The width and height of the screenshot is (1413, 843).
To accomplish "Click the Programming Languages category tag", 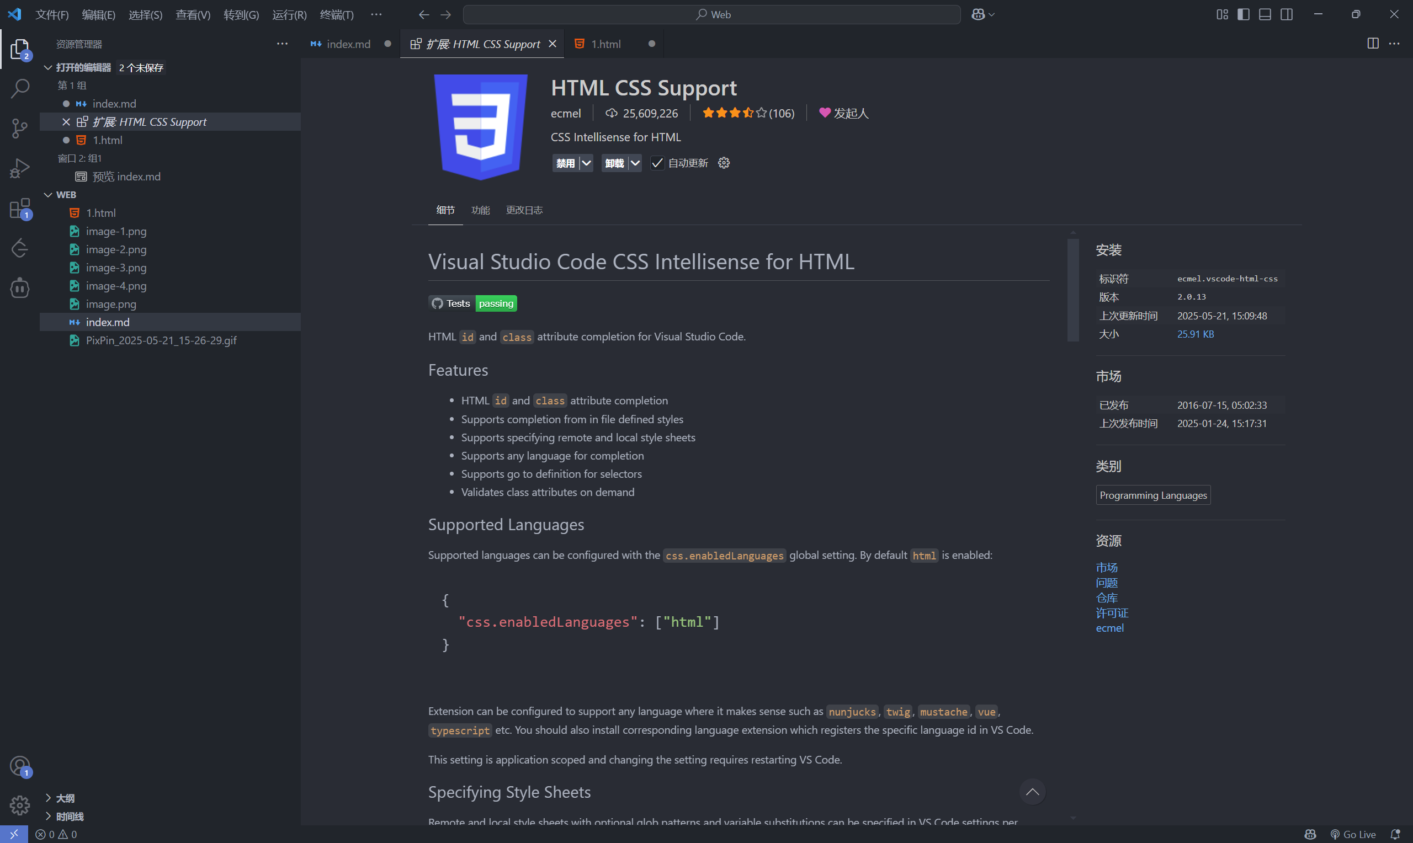I will 1153,495.
